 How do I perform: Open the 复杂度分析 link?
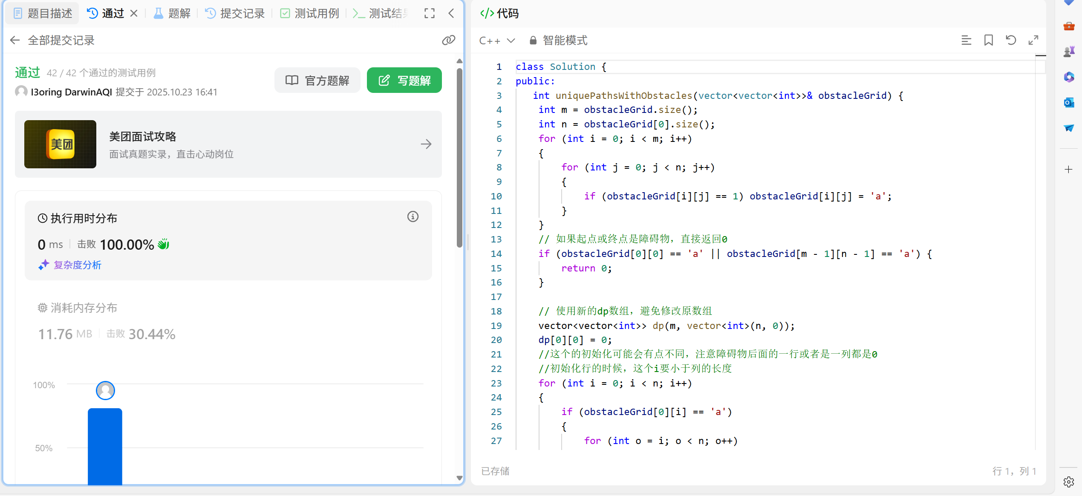pos(77,265)
